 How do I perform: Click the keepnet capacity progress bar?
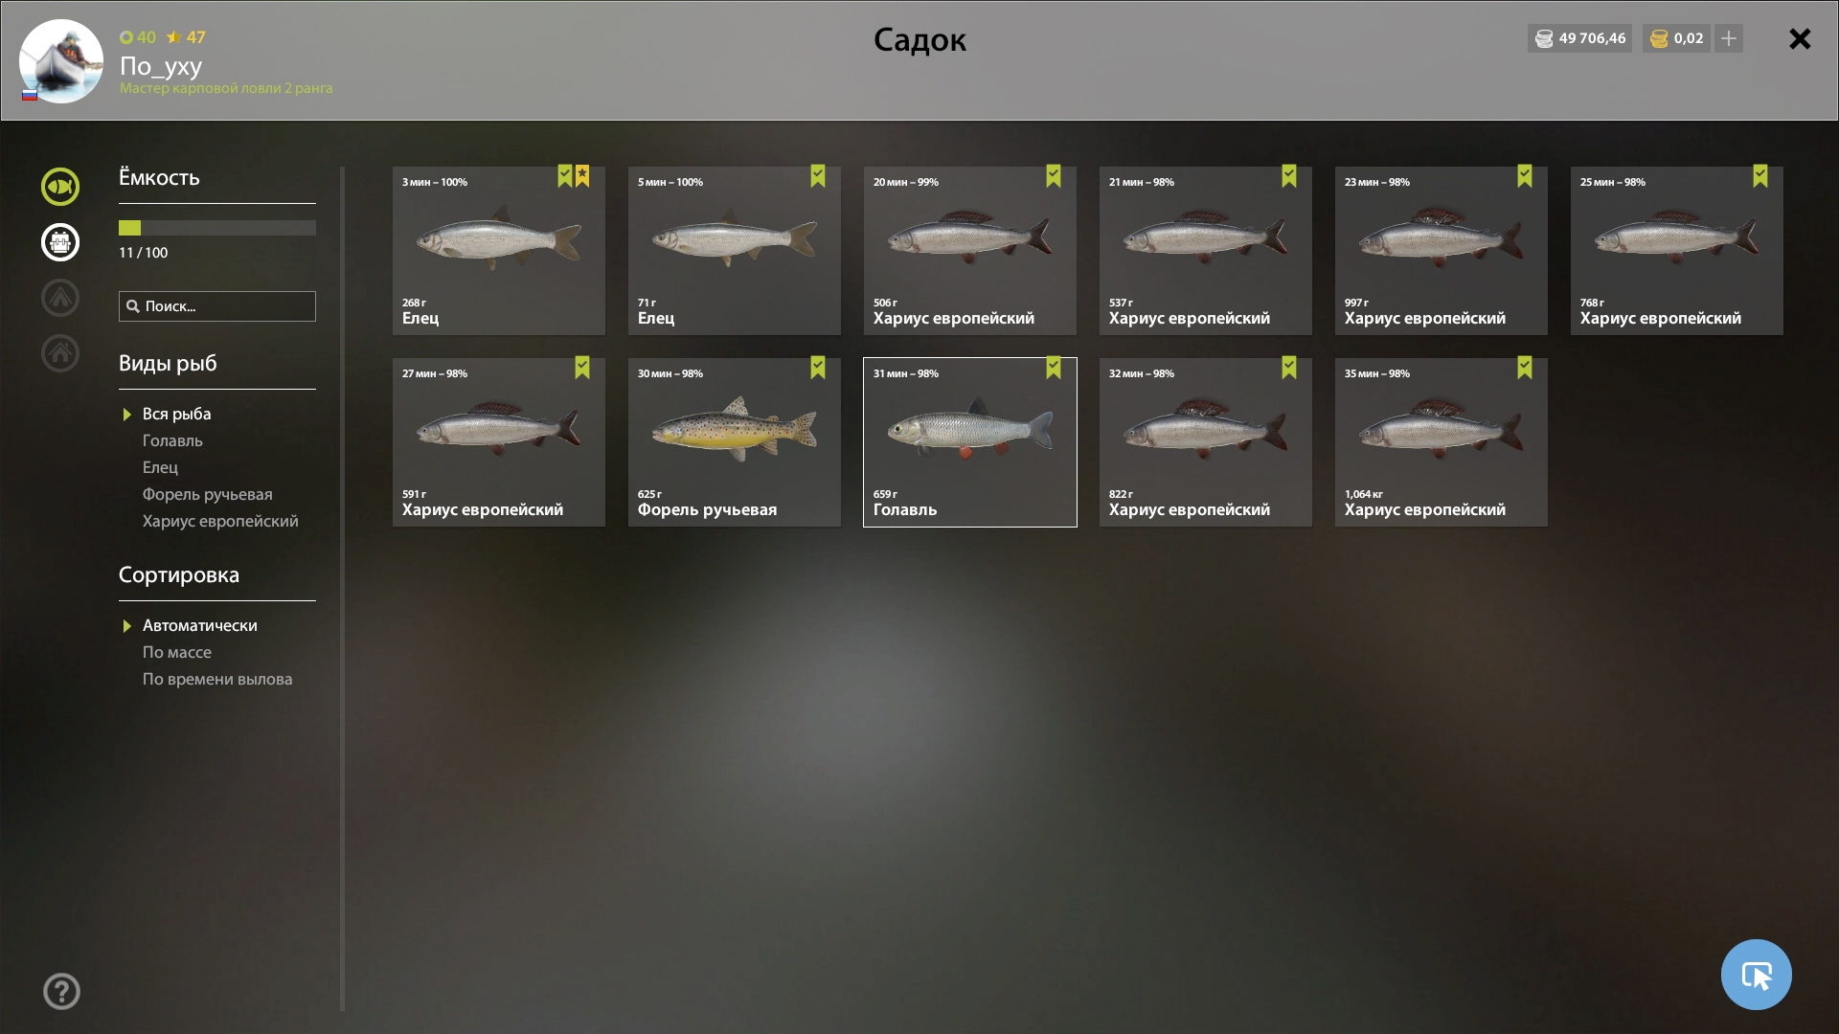tap(217, 228)
